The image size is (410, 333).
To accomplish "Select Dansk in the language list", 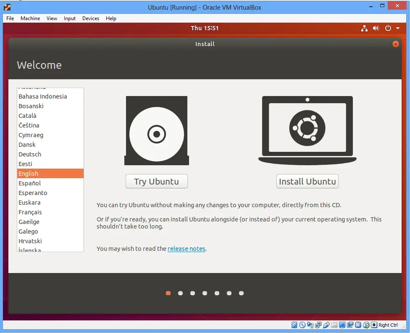I will [x=50, y=145].
